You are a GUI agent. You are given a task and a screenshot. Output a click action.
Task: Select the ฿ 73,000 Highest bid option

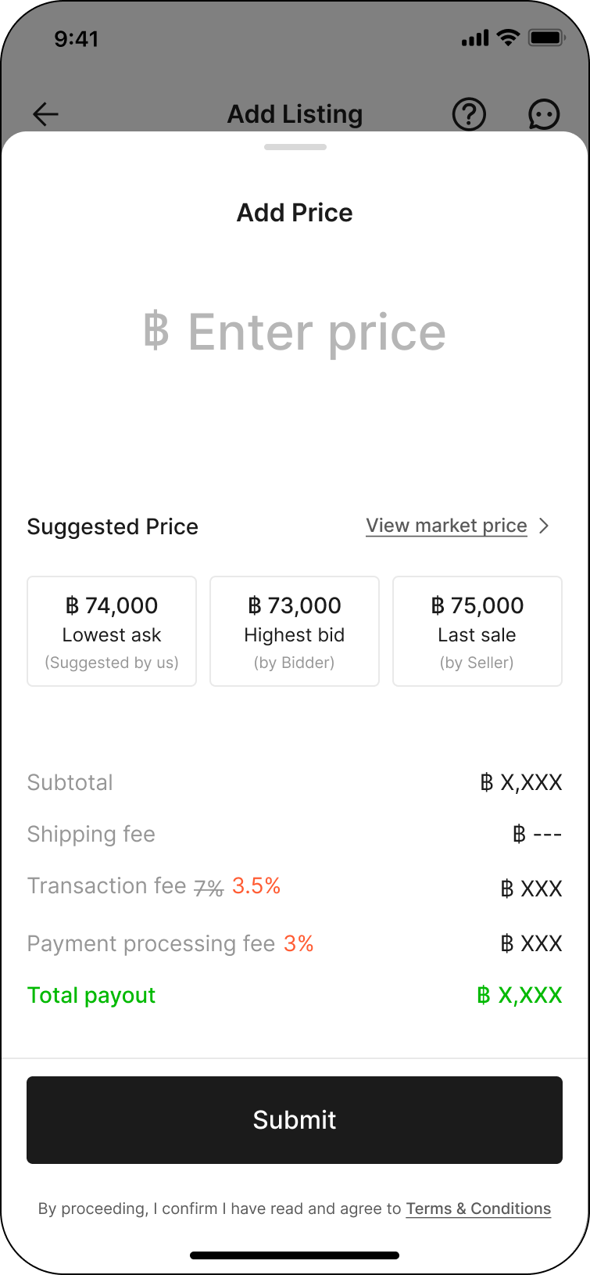(295, 631)
